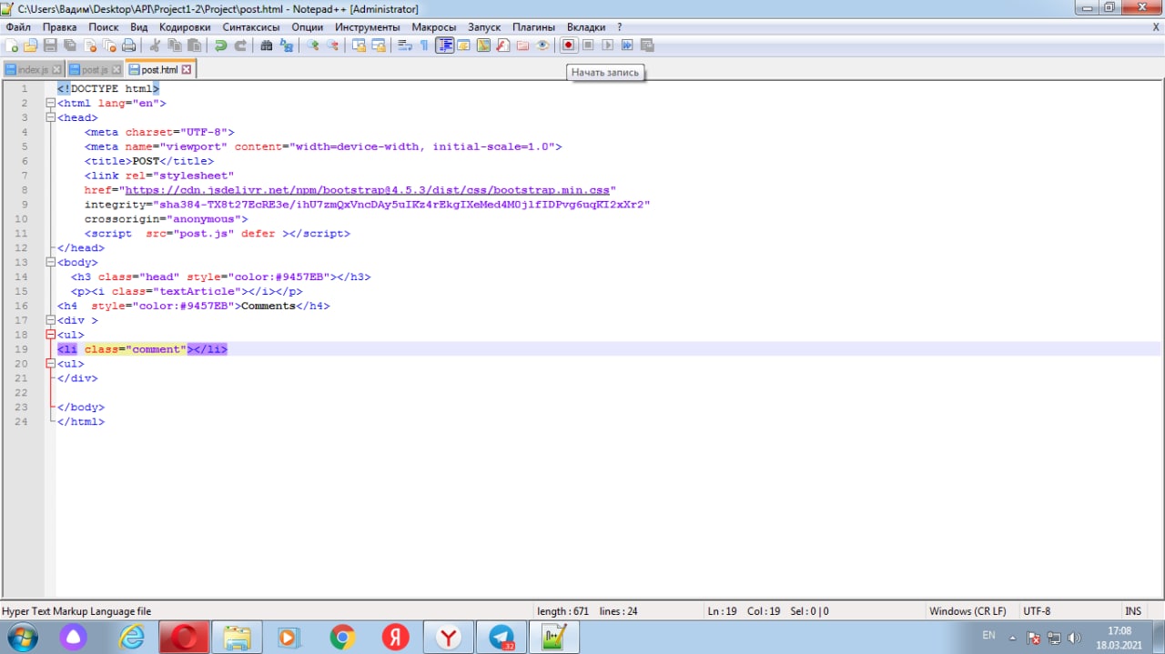Image resolution: width=1165 pixels, height=654 pixels.
Task: Open the Поиск menu
Action: [x=104, y=27]
